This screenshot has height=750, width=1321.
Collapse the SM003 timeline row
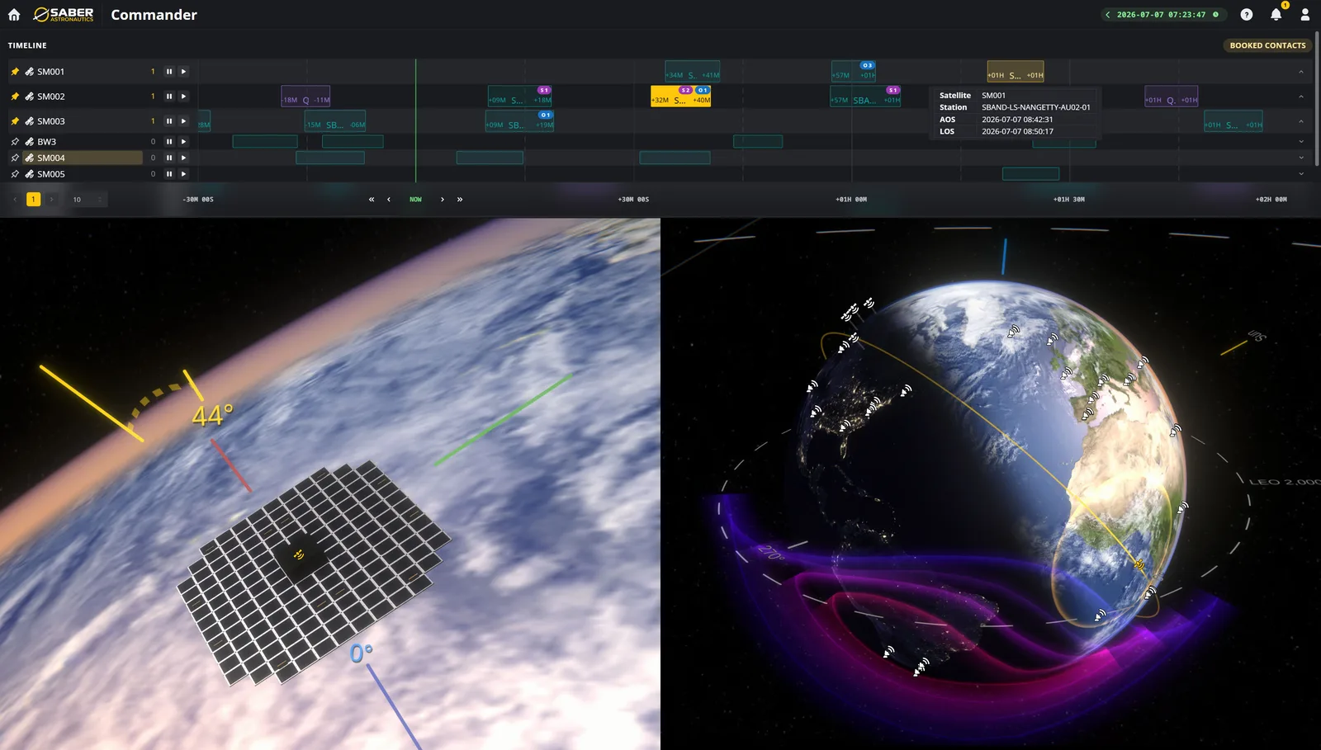(x=1301, y=121)
